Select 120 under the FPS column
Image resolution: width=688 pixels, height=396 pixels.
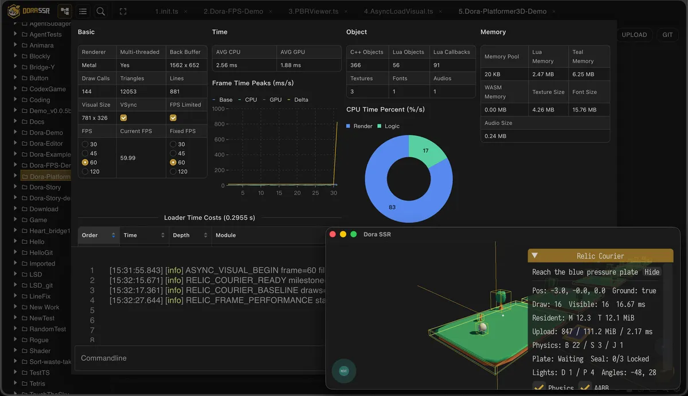pyautogui.click(x=85, y=171)
